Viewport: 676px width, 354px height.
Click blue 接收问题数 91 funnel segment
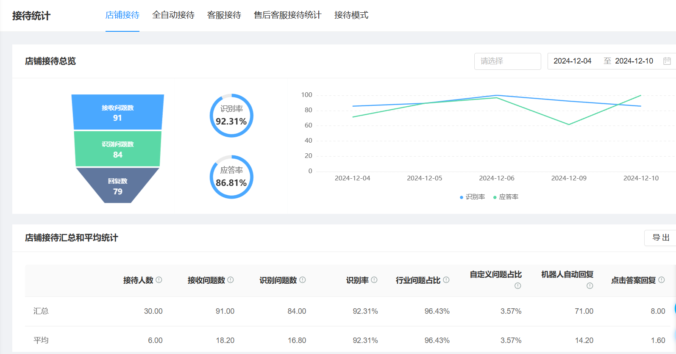pos(117,112)
